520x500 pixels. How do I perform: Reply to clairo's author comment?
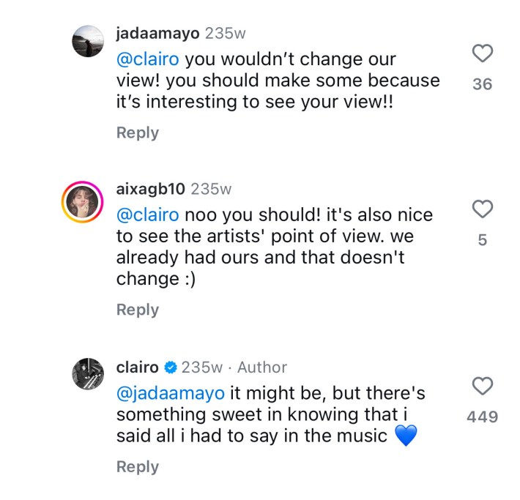tap(138, 467)
